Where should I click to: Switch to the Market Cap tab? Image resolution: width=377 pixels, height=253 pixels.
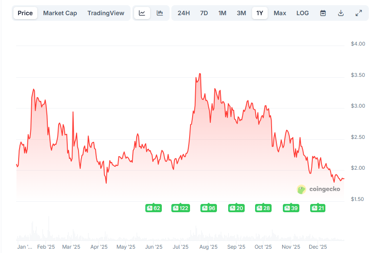point(60,13)
